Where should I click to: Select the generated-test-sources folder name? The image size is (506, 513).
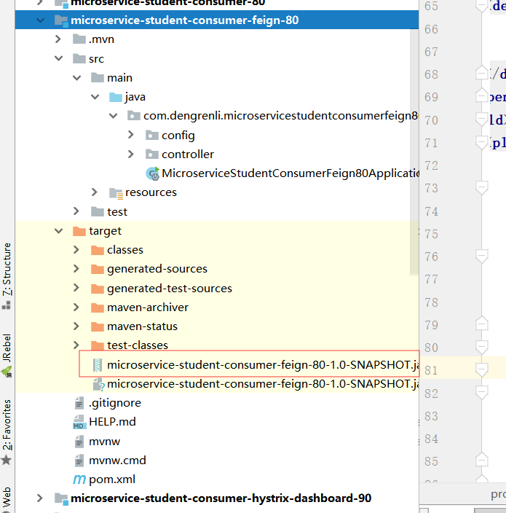(x=170, y=289)
